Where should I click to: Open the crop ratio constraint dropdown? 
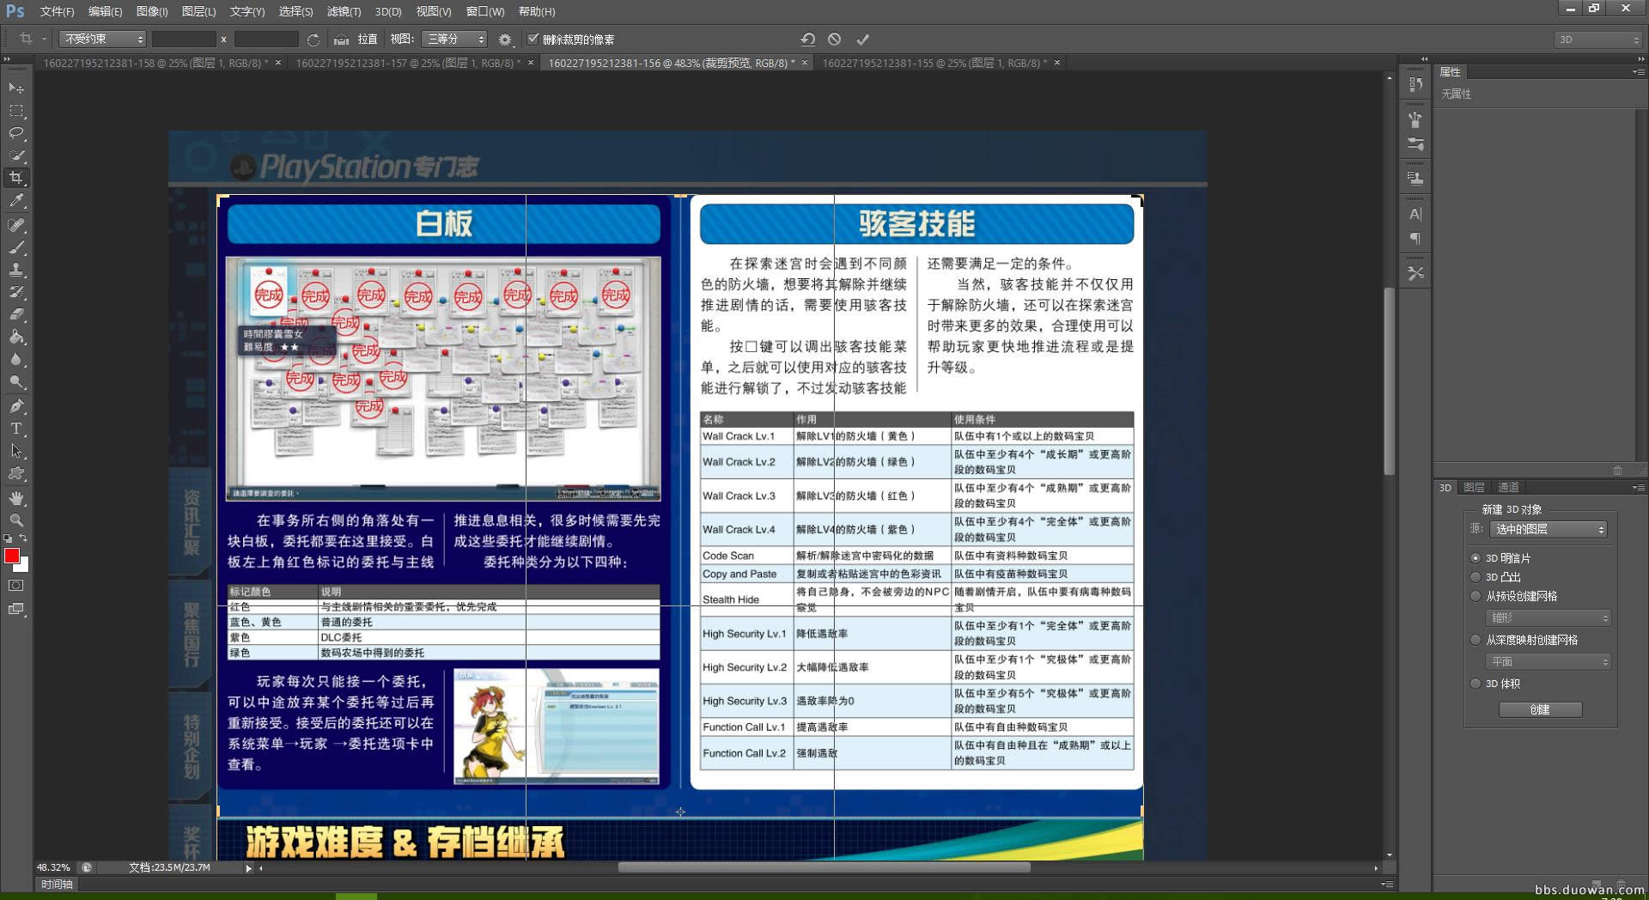click(x=103, y=40)
